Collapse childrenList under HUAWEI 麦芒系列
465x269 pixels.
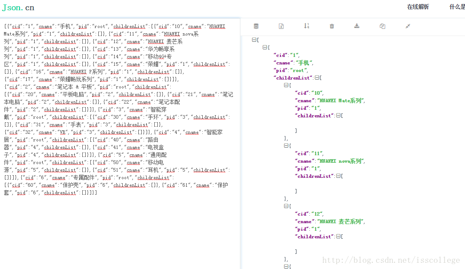[x=338, y=237]
